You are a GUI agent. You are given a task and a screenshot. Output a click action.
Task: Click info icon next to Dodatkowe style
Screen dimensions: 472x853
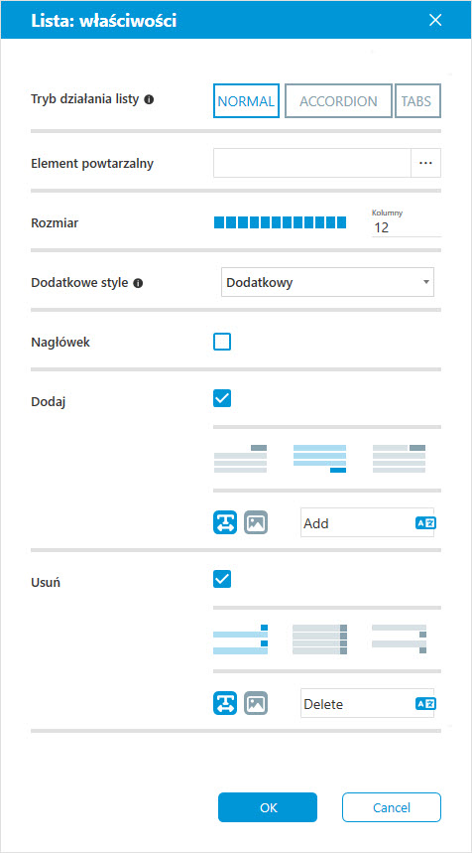[x=138, y=283]
